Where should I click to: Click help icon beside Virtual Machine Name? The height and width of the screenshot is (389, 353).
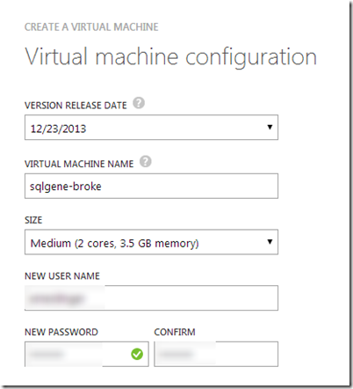point(146,162)
